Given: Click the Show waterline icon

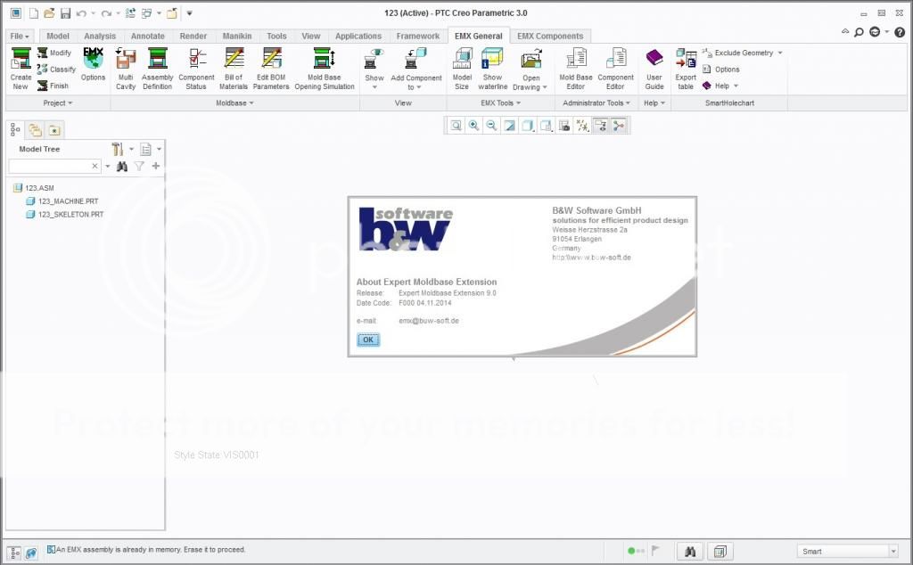Looking at the screenshot, I should (x=492, y=69).
